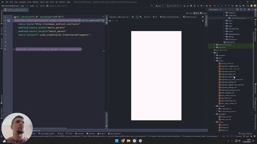Screen dimensions: 257x144
Task: Click the red Stop button in toolbar
Action: (x=210, y=6)
